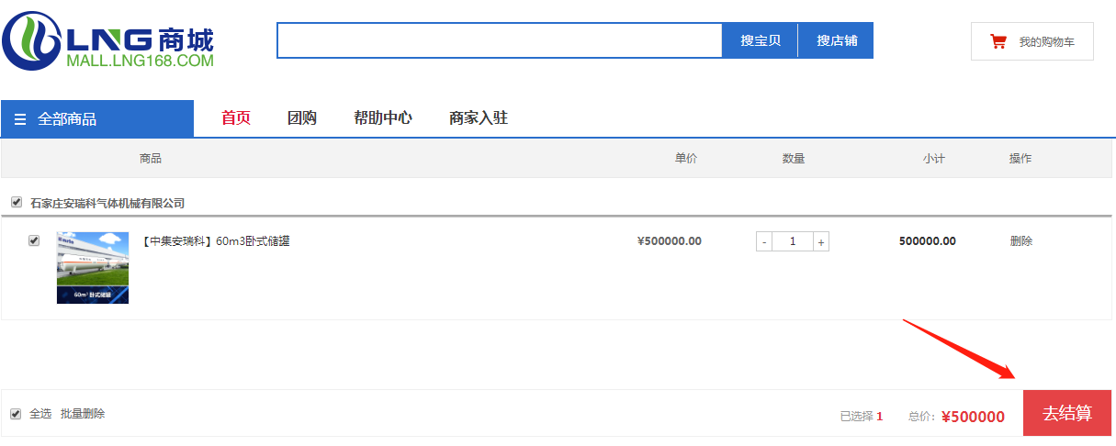Open 帮助中心 navigation item
Viewport: 1116px width, 446px height.
tap(383, 118)
